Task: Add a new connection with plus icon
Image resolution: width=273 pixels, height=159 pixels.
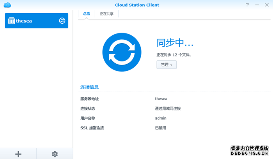Action: coord(18,154)
